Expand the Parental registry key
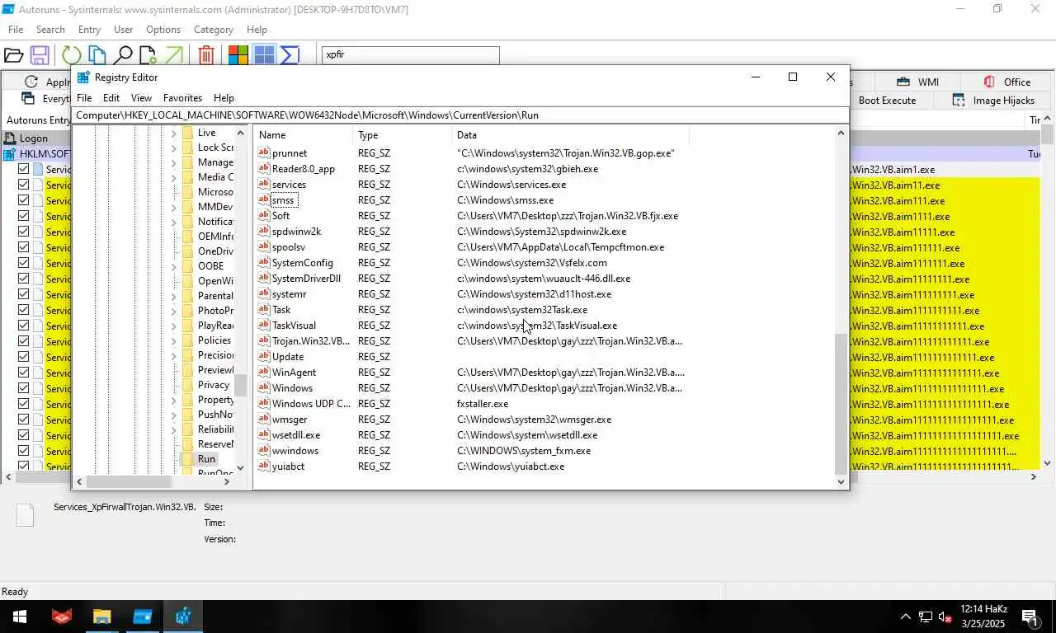 point(173,296)
